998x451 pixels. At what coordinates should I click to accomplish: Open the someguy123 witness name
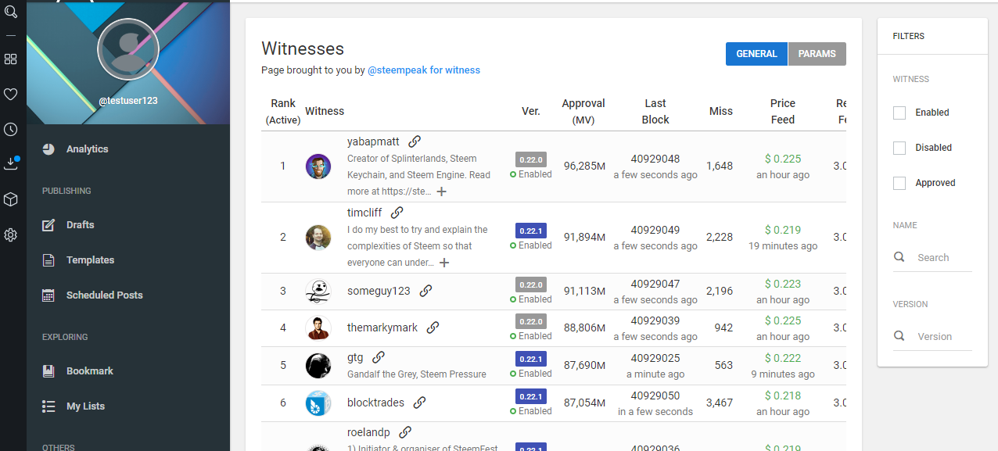pyautogui.click(x=379, y=291)
